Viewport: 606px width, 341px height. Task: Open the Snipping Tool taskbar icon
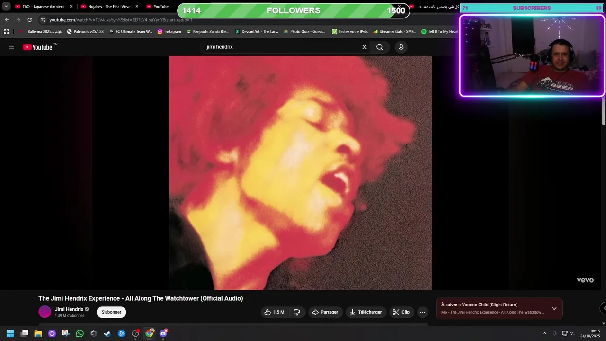tap(66, 333)
